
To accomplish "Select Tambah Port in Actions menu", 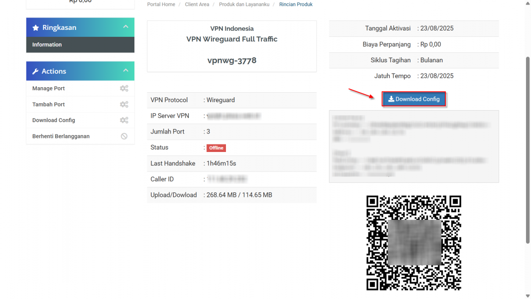I will (80, 105).
